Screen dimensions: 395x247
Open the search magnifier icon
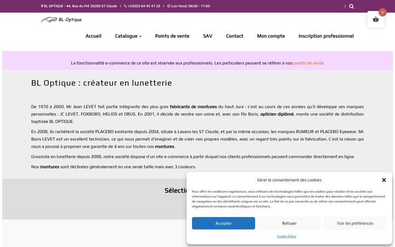(352, 6)
